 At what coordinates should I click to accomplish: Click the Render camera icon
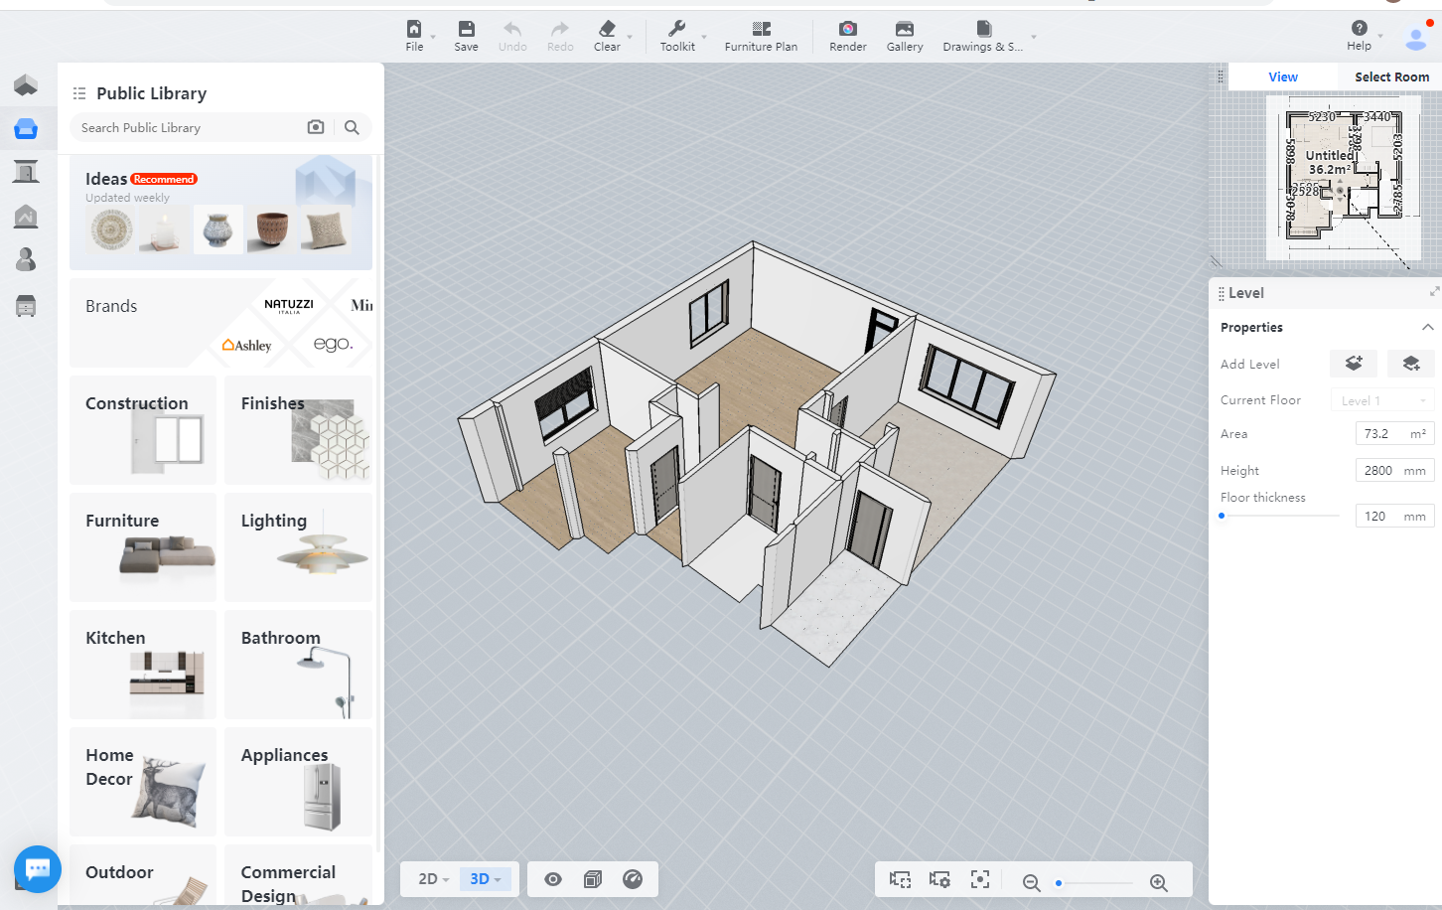click(847, 29)
